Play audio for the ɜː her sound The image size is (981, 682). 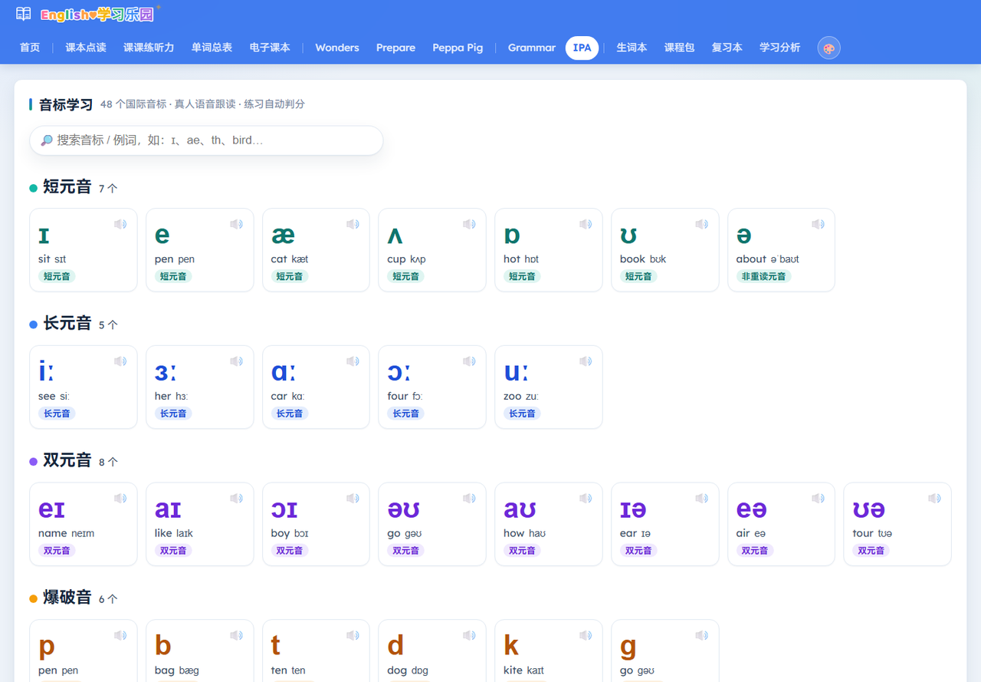click(x=236, y=361)
